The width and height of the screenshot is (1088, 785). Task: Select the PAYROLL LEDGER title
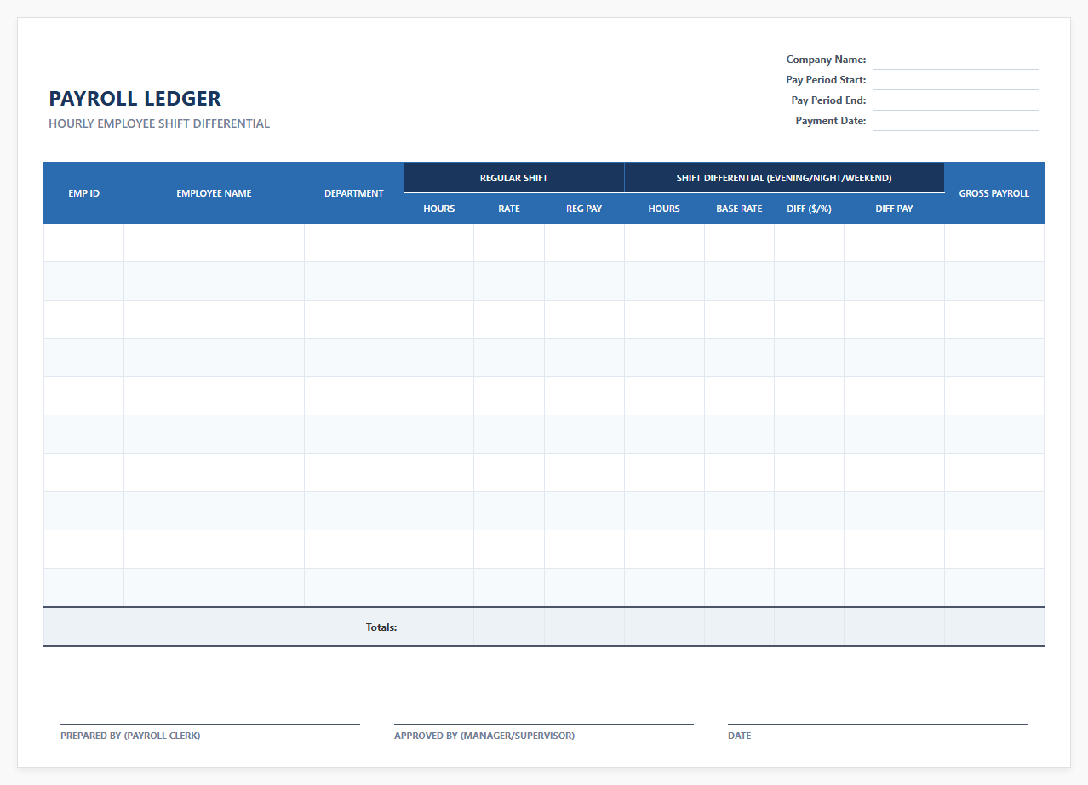coord(135,99)
